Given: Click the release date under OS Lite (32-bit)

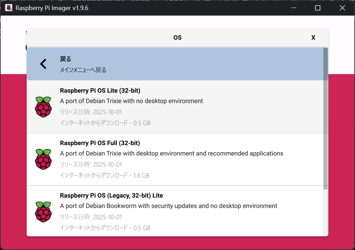Looking at the screenshot, I should click(x=91, y=112).
